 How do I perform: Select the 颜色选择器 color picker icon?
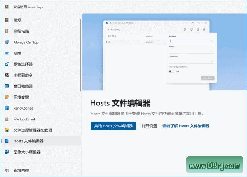7,64
